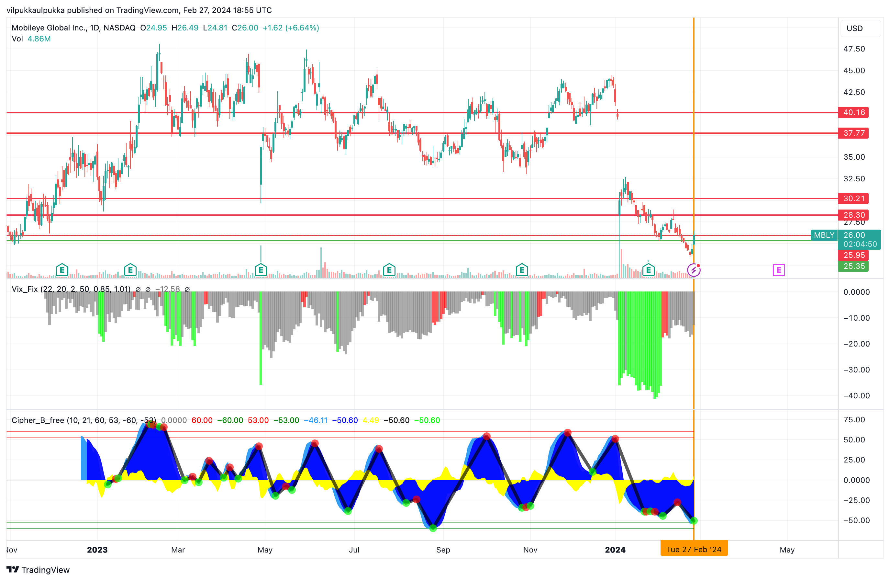Click the red 60.00 Cipher value
This screenshot has width=890, height=581.
pos(202,420)
